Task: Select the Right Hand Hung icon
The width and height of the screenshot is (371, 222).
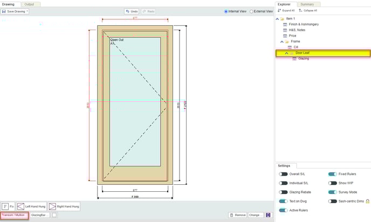Action: (52, 206)
